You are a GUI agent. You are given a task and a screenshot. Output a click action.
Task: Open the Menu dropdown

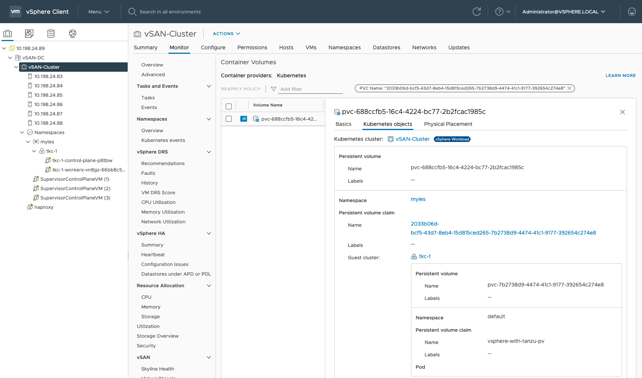tap(98, 12)
